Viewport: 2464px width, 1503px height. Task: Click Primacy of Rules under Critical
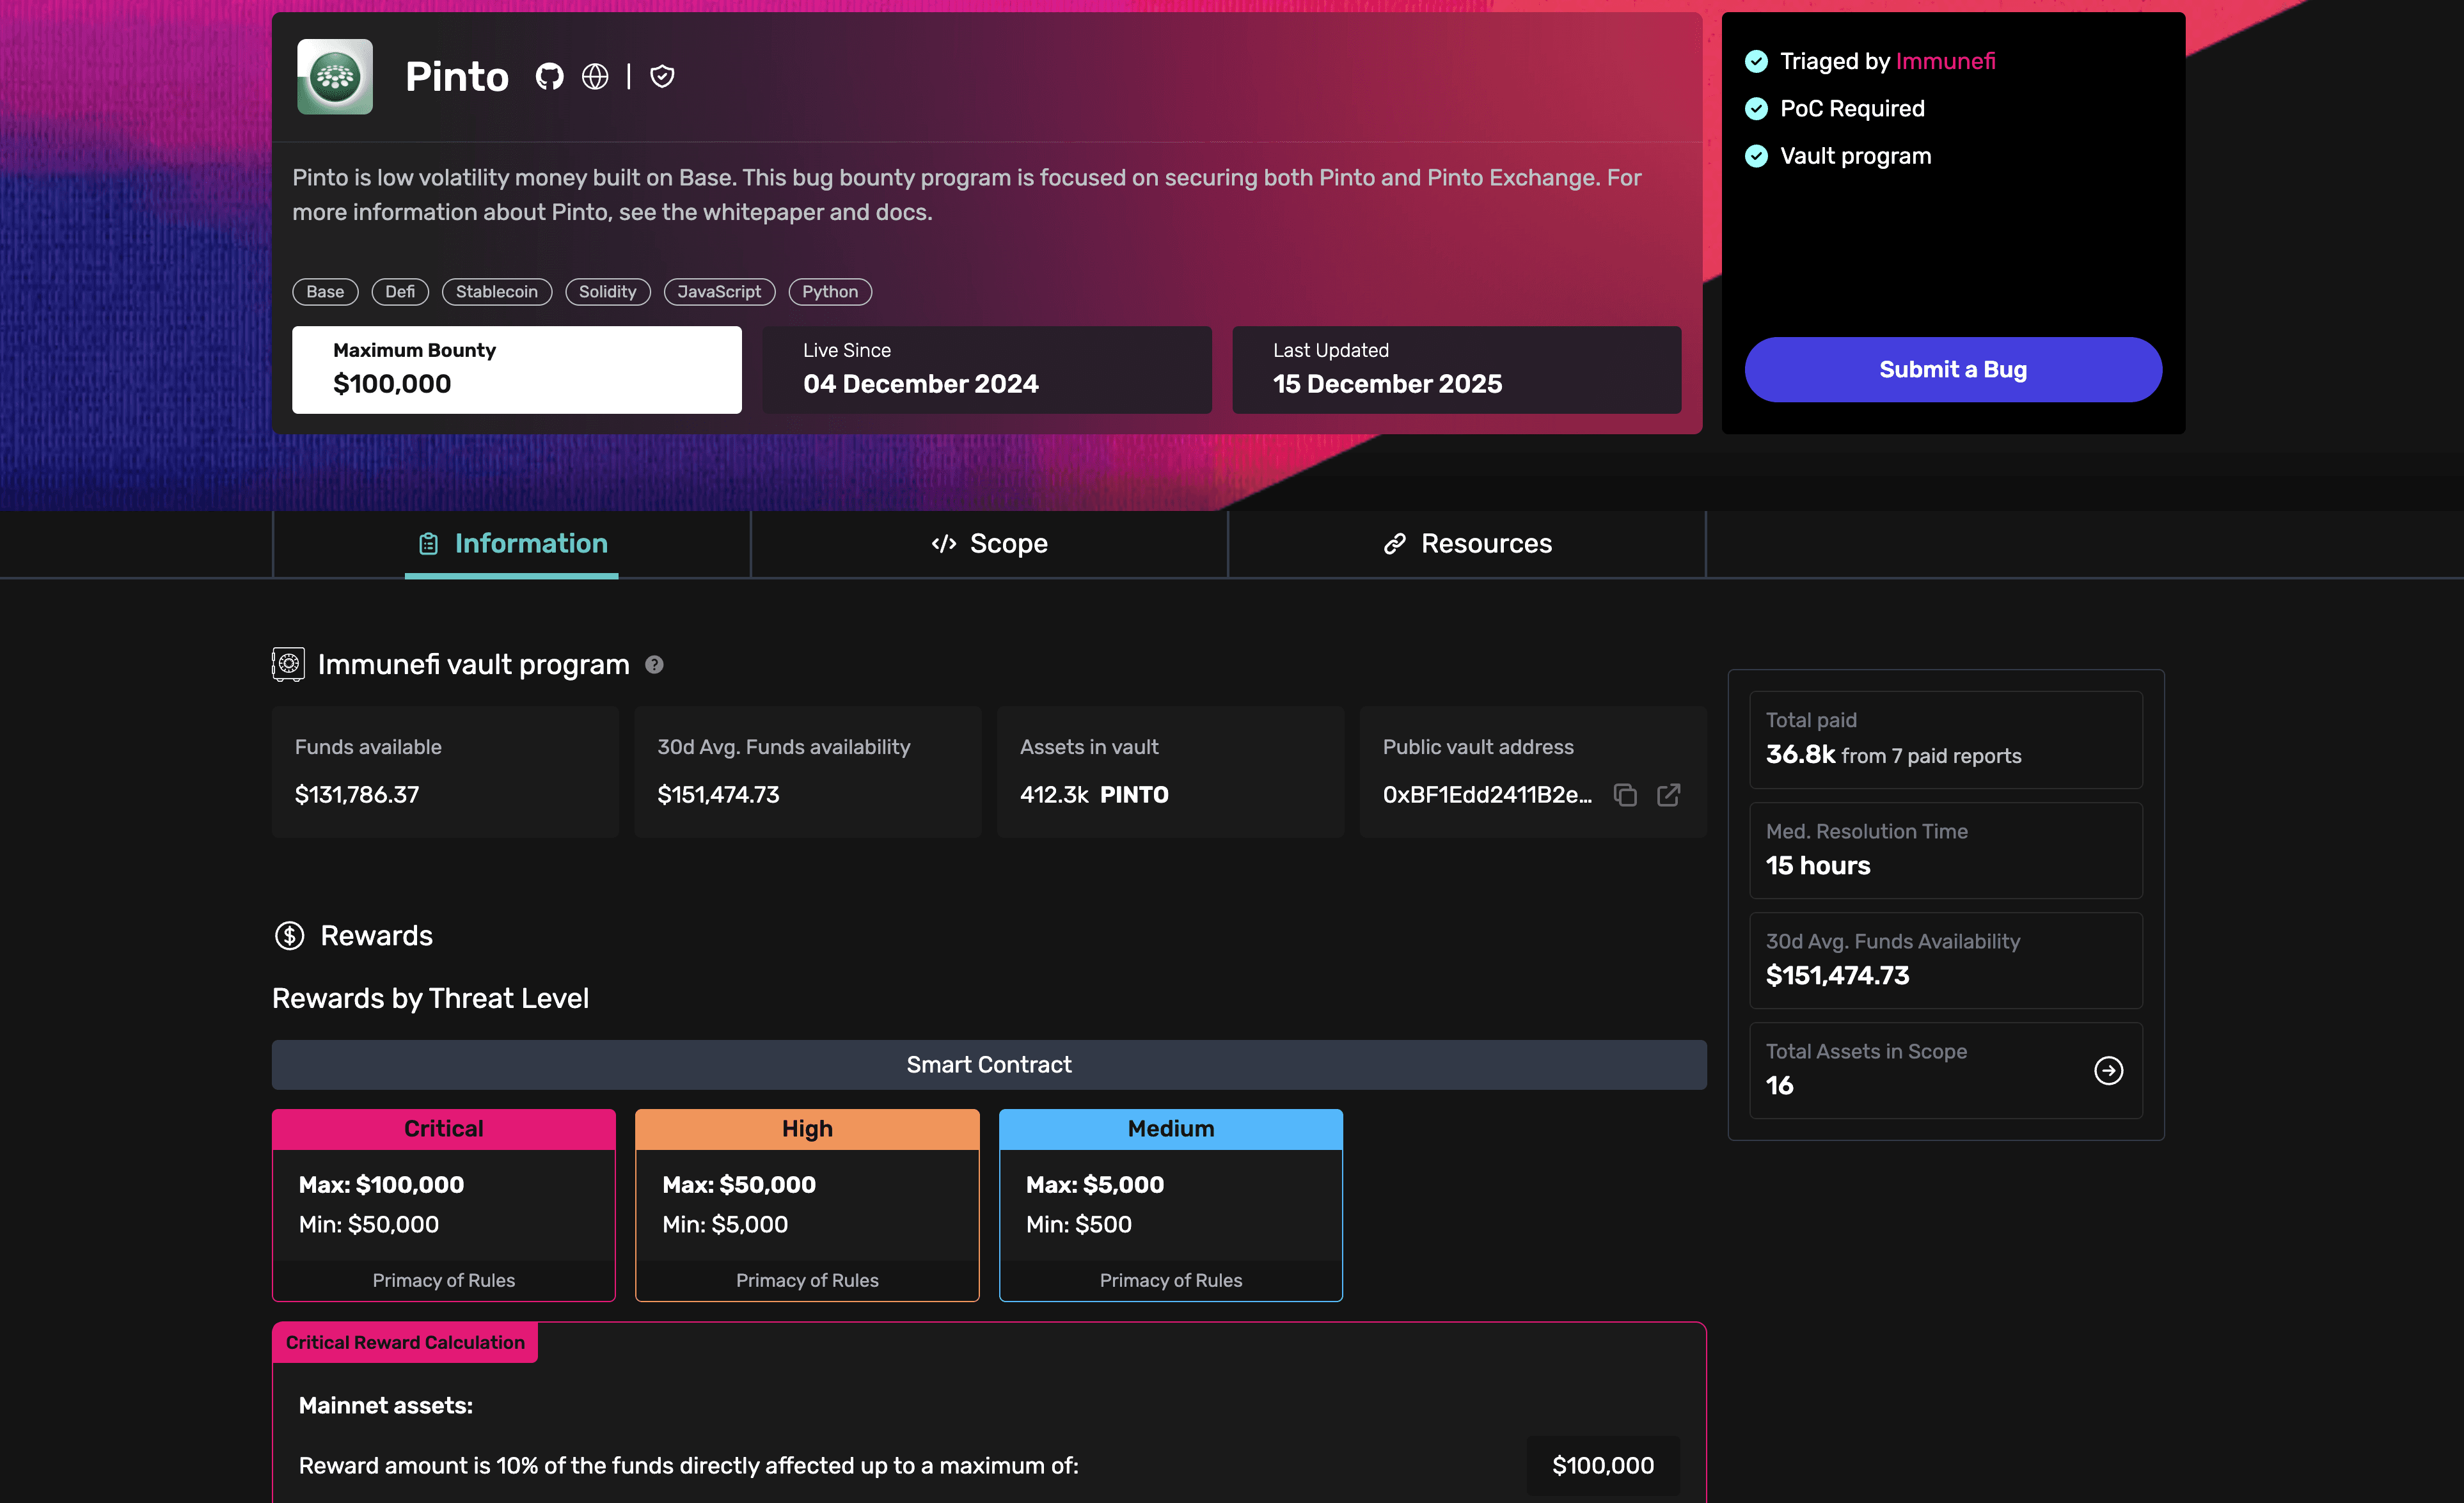click(x=443, y=1280)
